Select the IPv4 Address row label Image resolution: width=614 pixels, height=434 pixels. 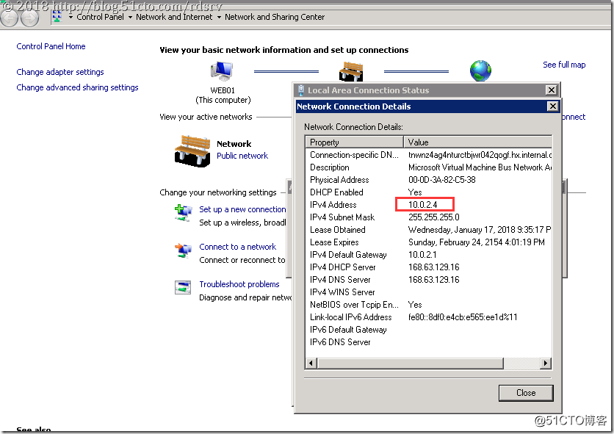coord(333,205)
